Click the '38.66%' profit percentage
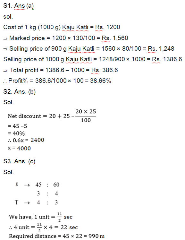This screenshot has width=185, height=240. click(x=100, y=81)
